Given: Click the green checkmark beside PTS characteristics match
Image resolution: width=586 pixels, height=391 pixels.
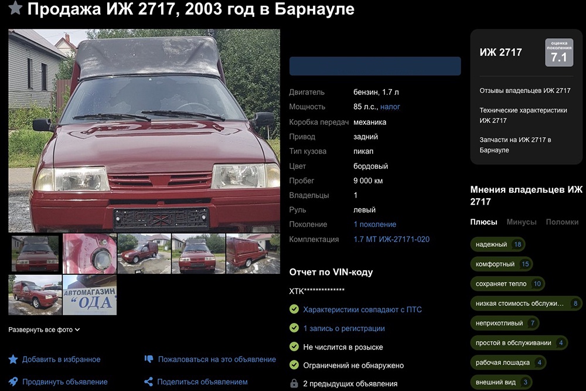Looking at the screenshot, I should (294, 310).
